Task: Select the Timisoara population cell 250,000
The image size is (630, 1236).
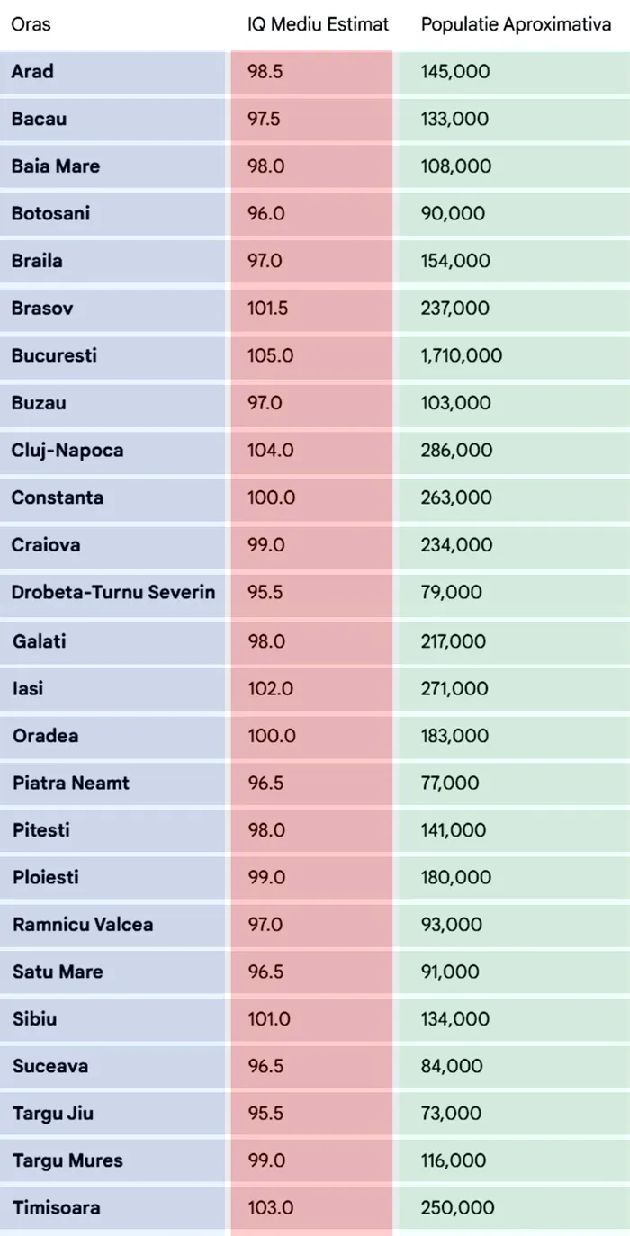Action: tap(457, 1207)
